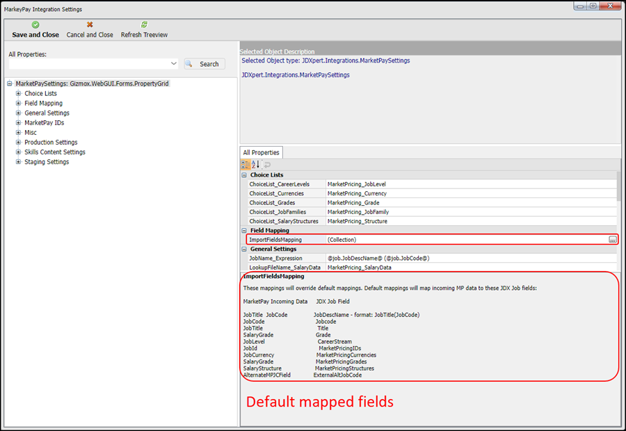Image resolution: width=626 pixels, height=431 pixels.
Task: Click the Refresh Treeview arrows icon
Action: click(x=144, y=25)
